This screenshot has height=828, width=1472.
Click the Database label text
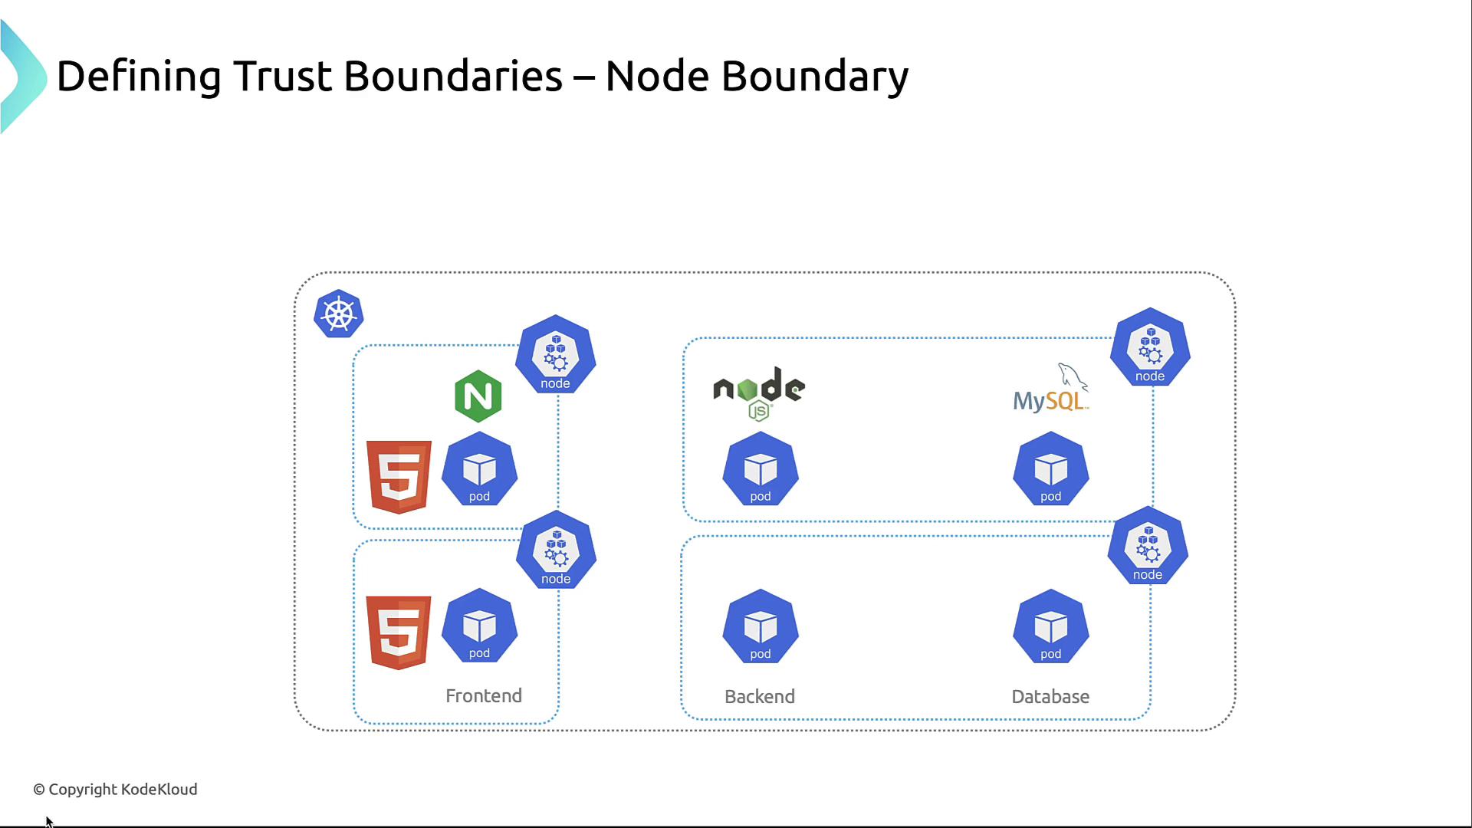1050,696
